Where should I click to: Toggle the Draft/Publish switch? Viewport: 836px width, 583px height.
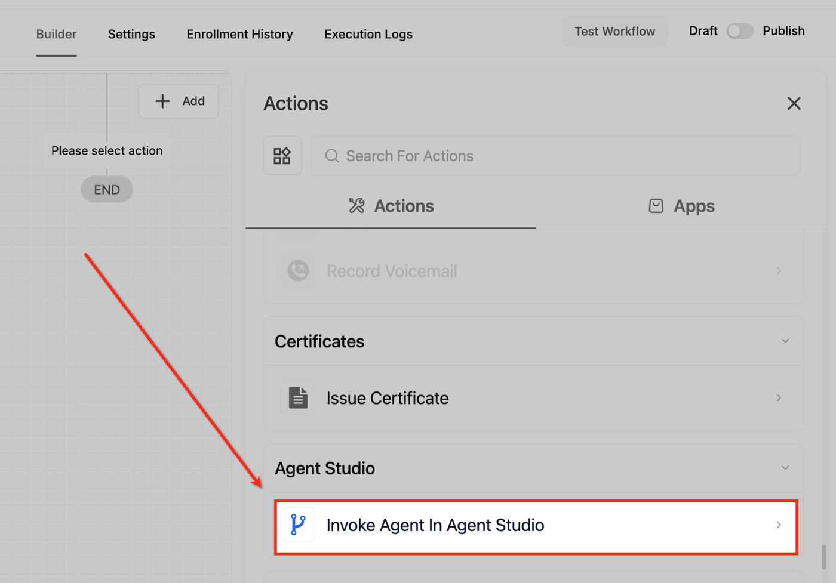(x=740, y=31)
